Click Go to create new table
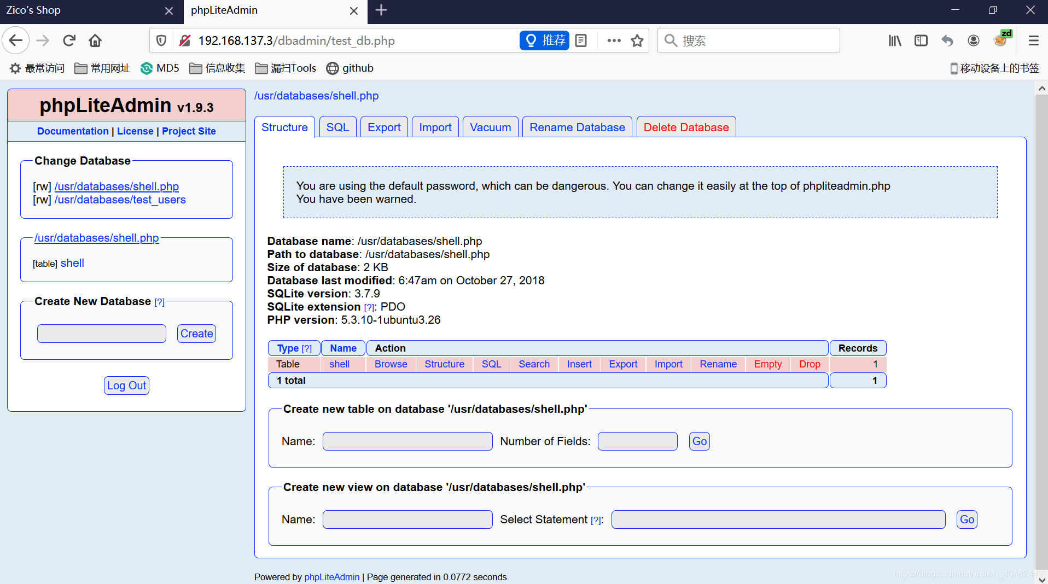Image resolution: width=1048 pixels, height=584 pixels. click(x=700, y=441)
